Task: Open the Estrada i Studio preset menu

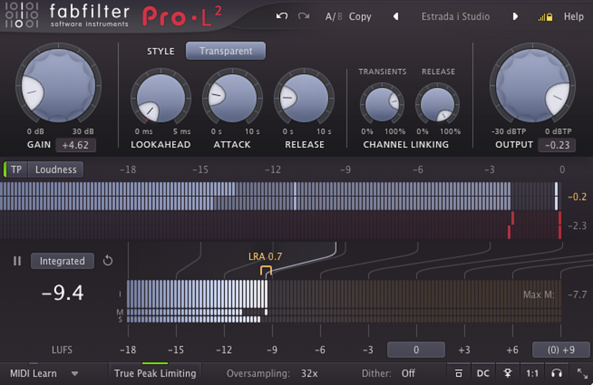Action: [455, 17]
